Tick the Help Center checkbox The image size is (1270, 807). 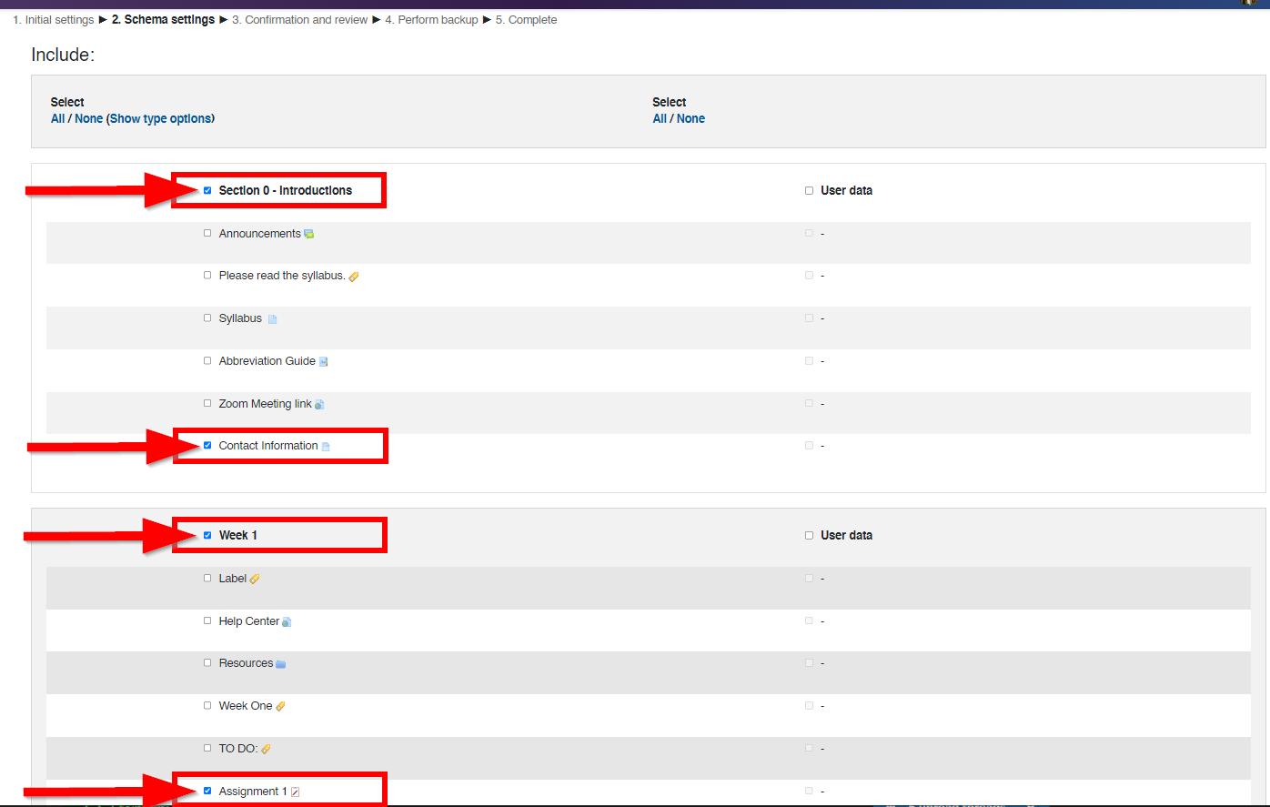(x=207, y=620)
